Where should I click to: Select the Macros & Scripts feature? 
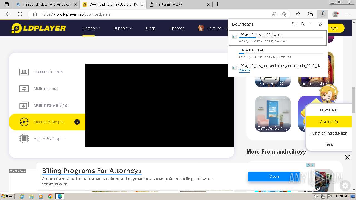(47, 122)
